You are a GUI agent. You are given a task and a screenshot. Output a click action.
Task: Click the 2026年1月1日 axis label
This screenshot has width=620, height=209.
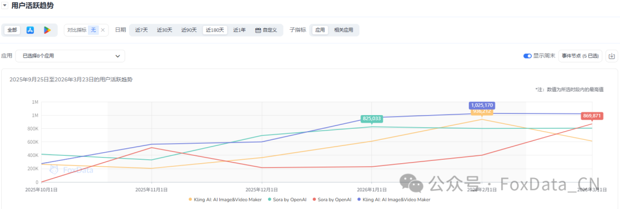point(371,190)
